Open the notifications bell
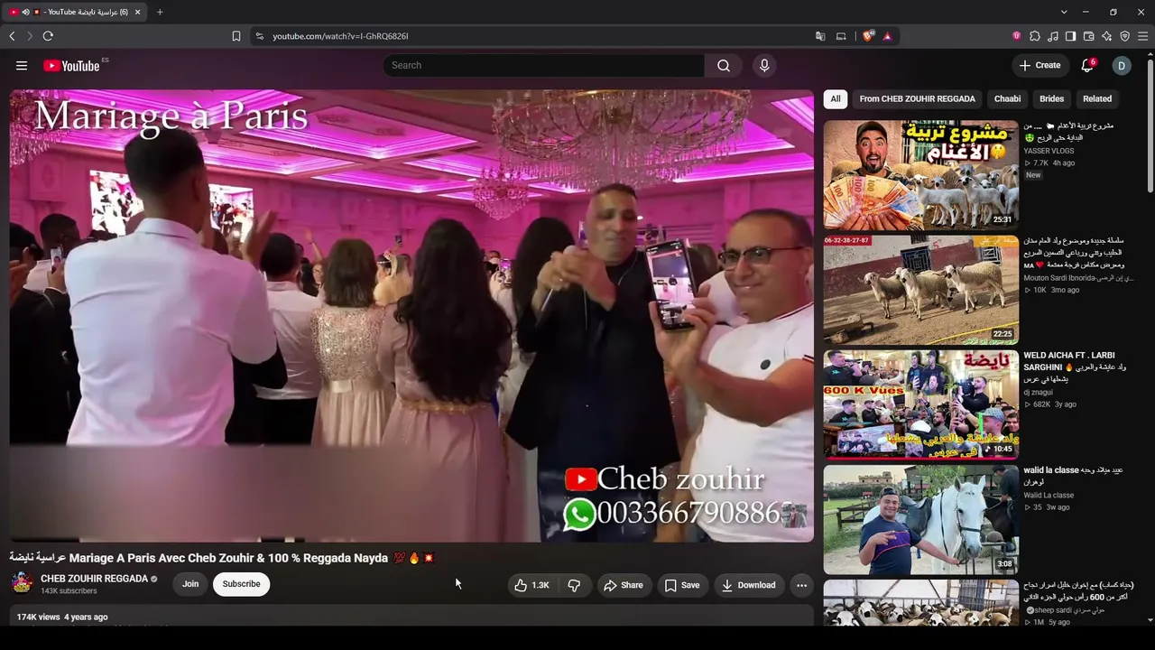This screenshot has height=650, width=1155. pyautogui.click(x=1087, y=65)
